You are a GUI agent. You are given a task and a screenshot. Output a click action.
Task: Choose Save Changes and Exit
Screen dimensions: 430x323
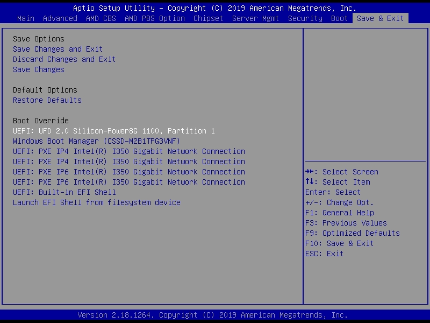point(58,49)
